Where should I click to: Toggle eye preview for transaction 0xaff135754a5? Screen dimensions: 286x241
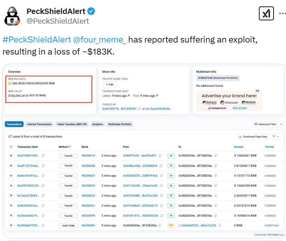(11, 166)
